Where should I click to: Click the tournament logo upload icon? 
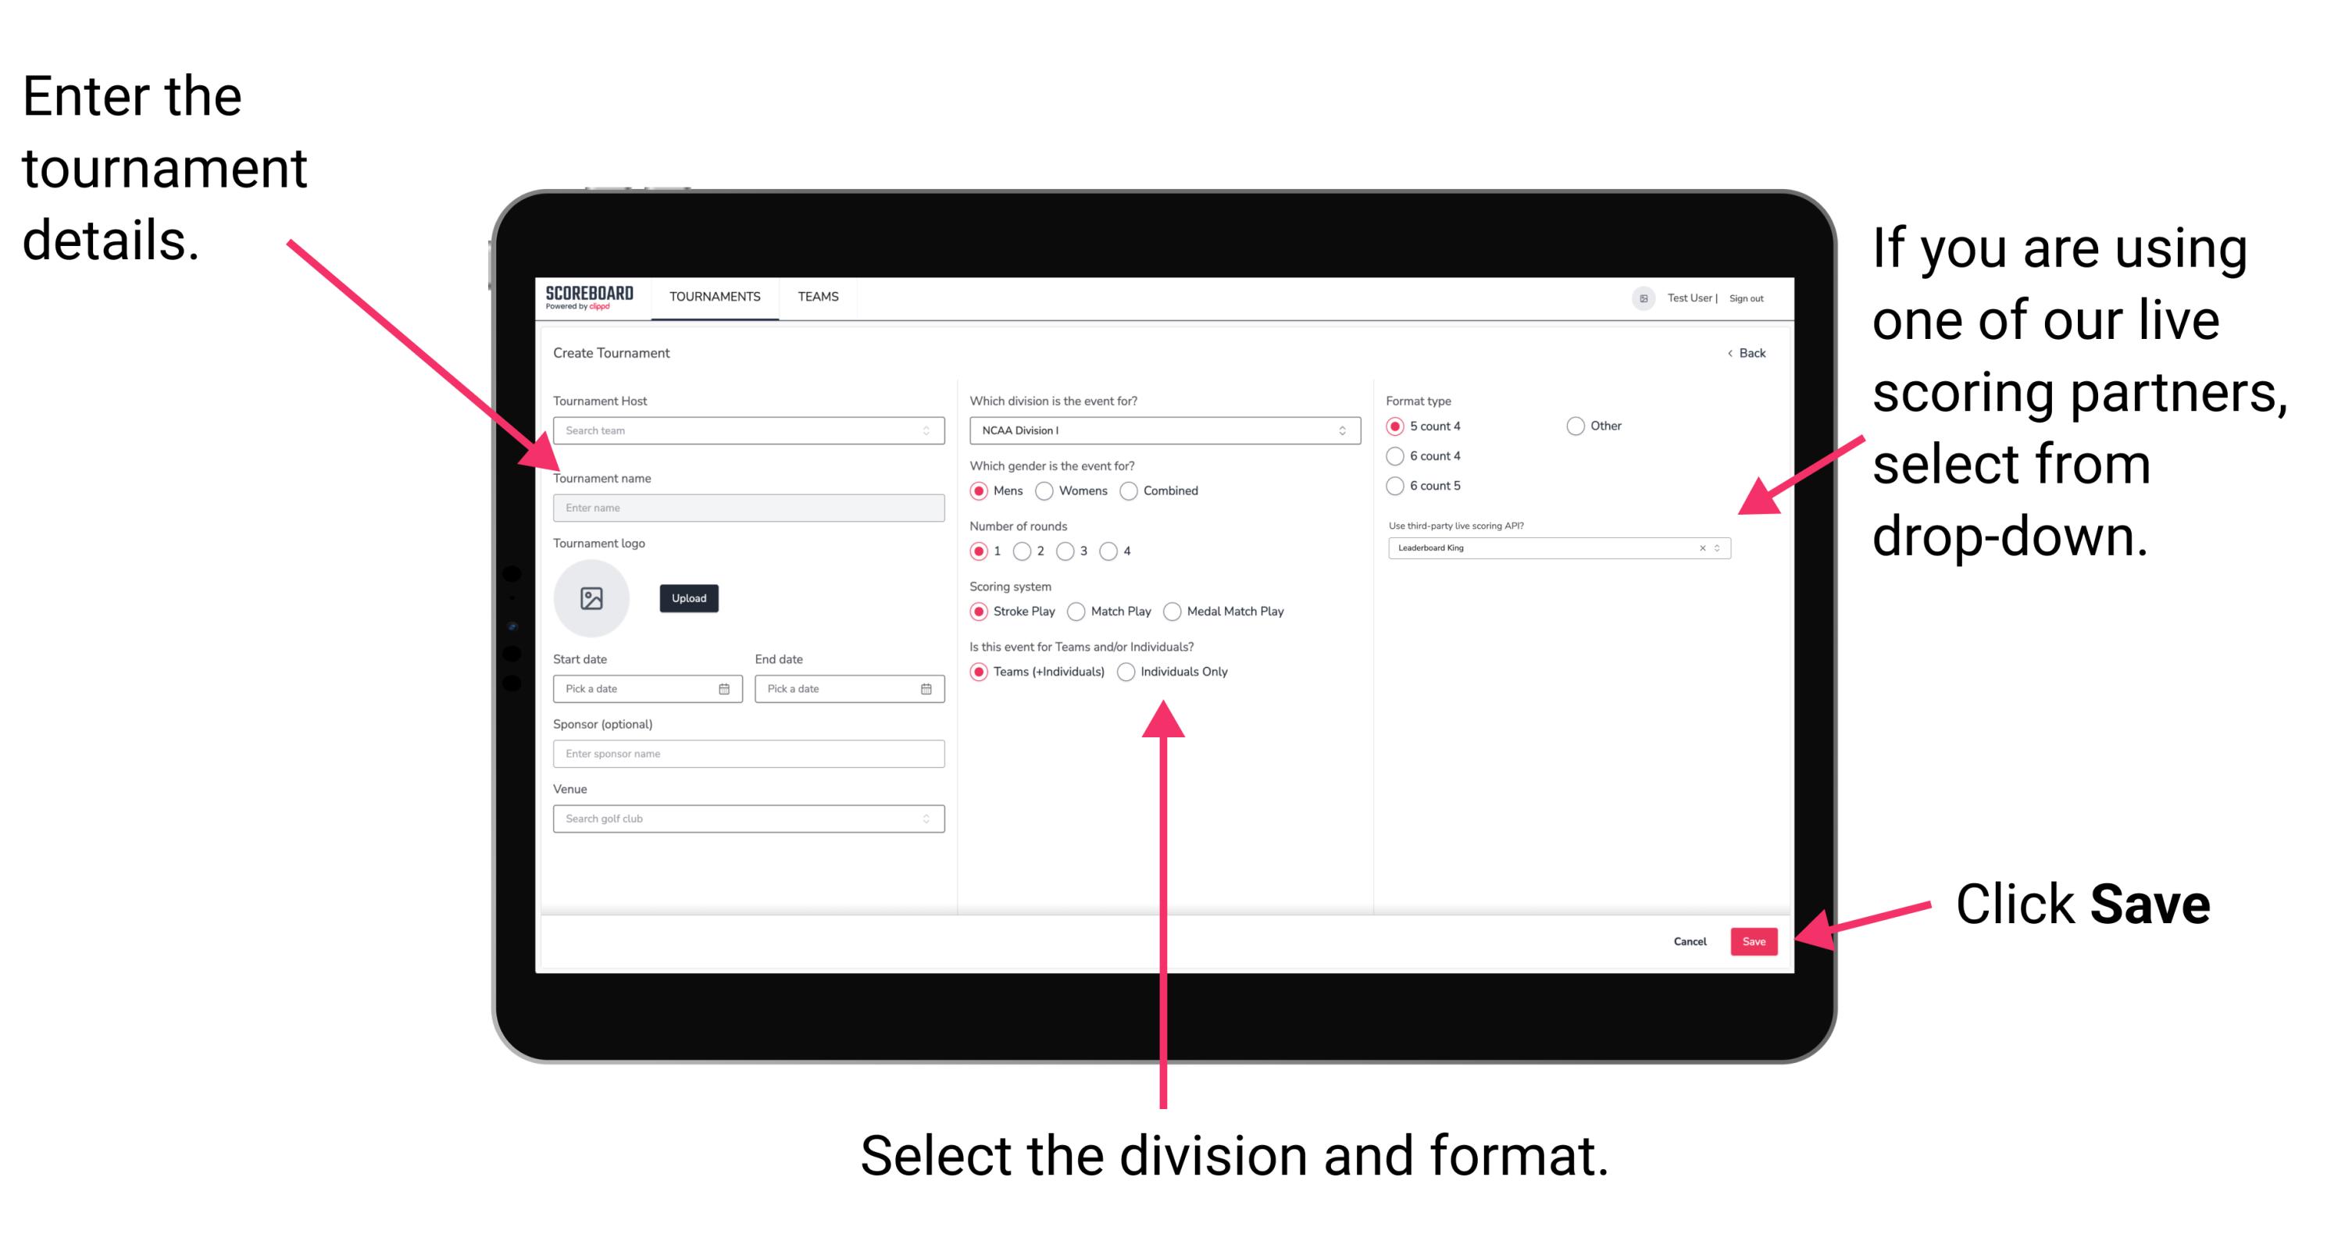coord(594,598)
